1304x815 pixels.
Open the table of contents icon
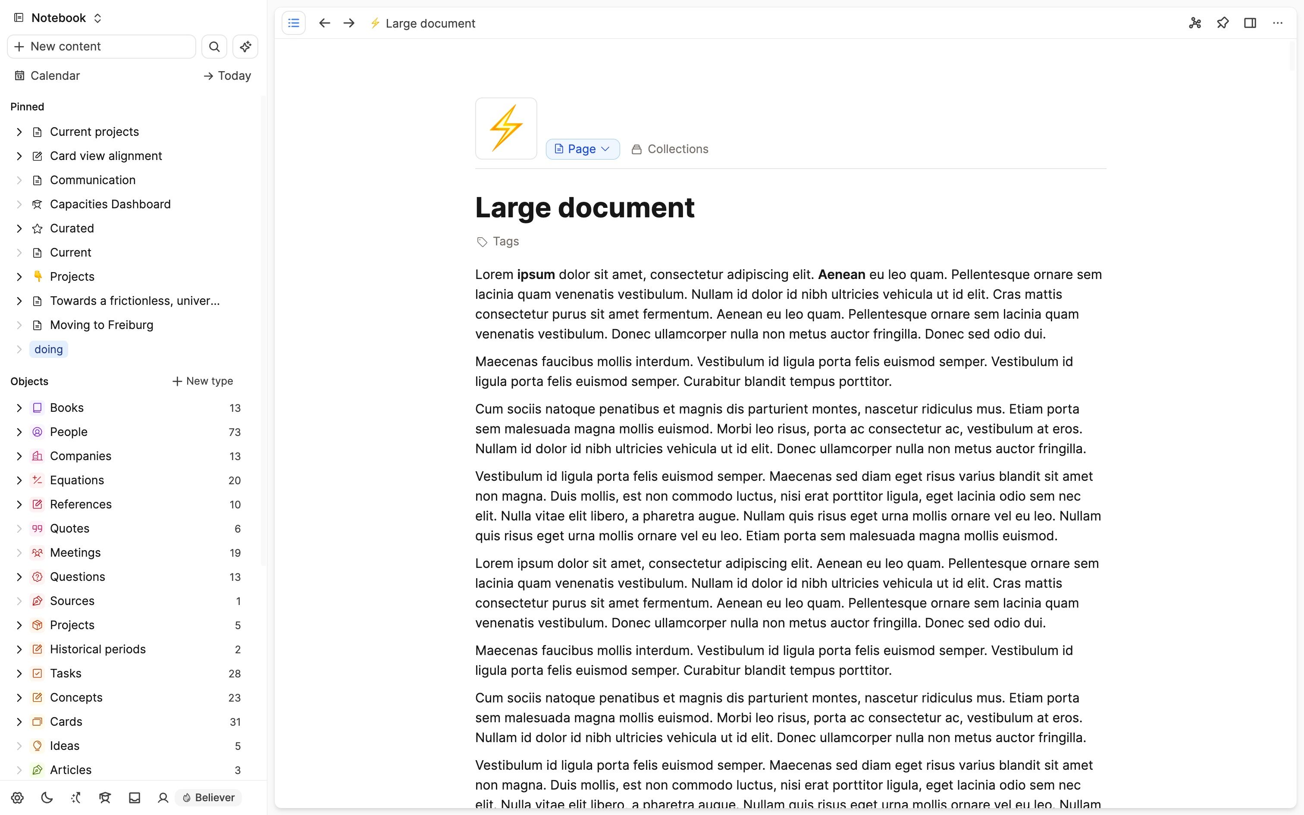point(294,22)
